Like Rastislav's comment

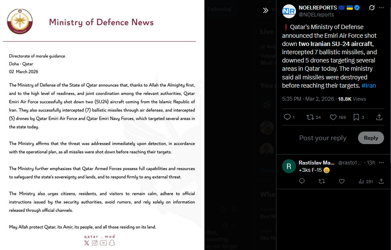click(x=342, y=181)
